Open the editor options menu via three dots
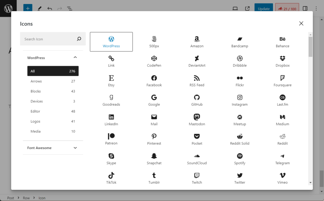The height and width of the screenshot is (201, 324). coord(316,8)
